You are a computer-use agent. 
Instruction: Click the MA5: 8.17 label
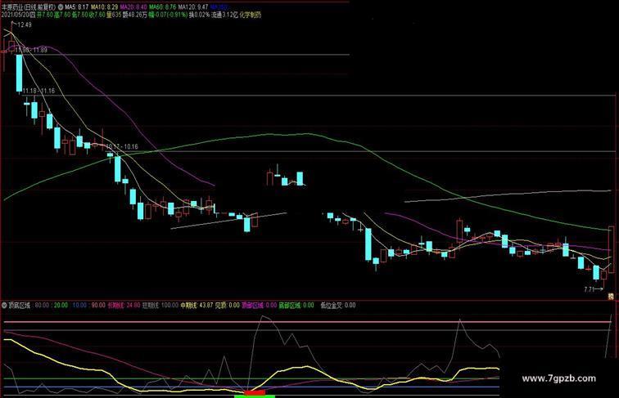point(77,7)
